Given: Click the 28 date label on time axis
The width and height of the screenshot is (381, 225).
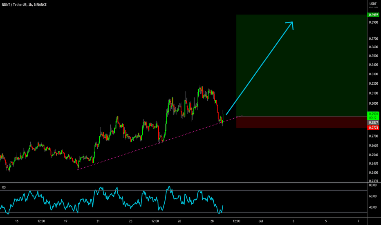Looking at the screenshot, I should (212, 221).
